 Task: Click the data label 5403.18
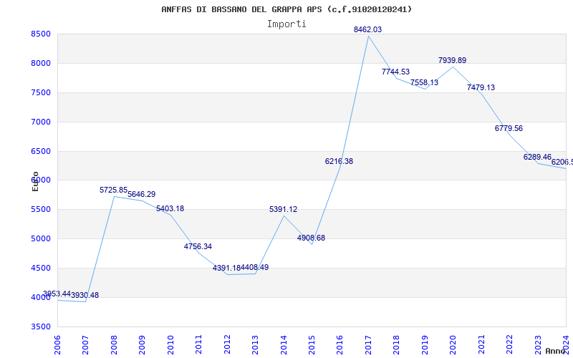click(x=170, y=209)
